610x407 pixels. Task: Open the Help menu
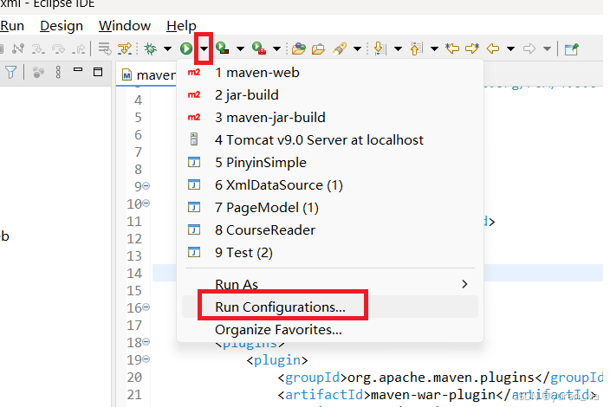click(181, 26)
